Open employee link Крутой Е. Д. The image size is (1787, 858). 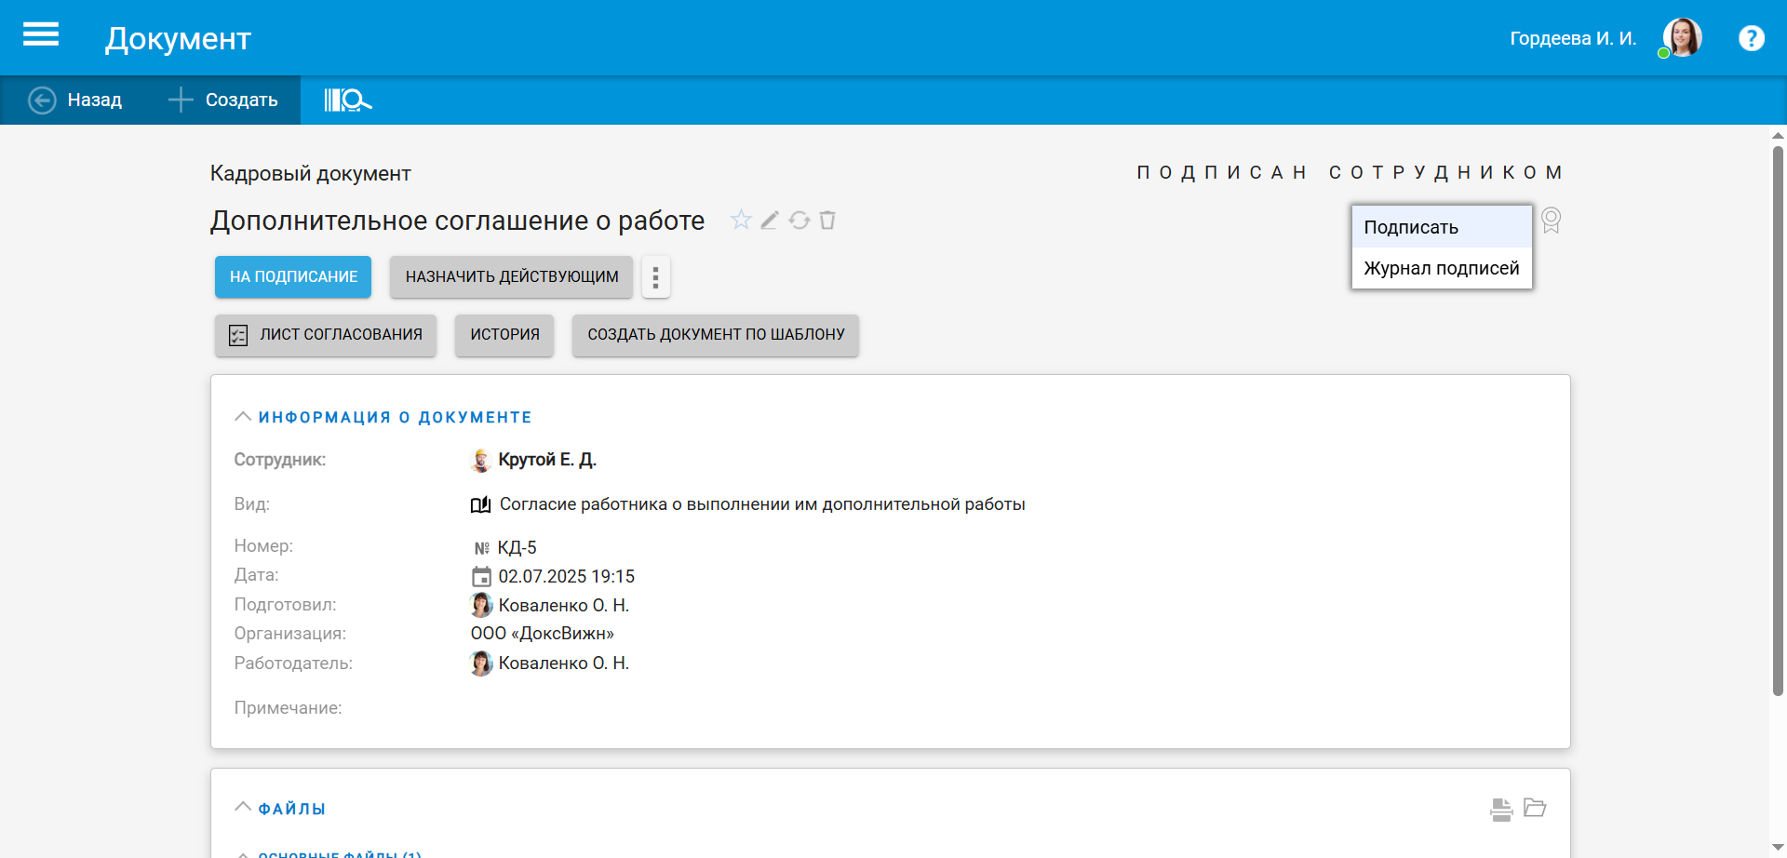point(546,460)
